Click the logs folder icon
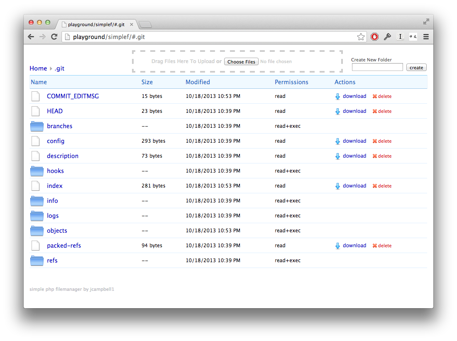This screenshot has height=341, width=457. (x=37, y=216)
